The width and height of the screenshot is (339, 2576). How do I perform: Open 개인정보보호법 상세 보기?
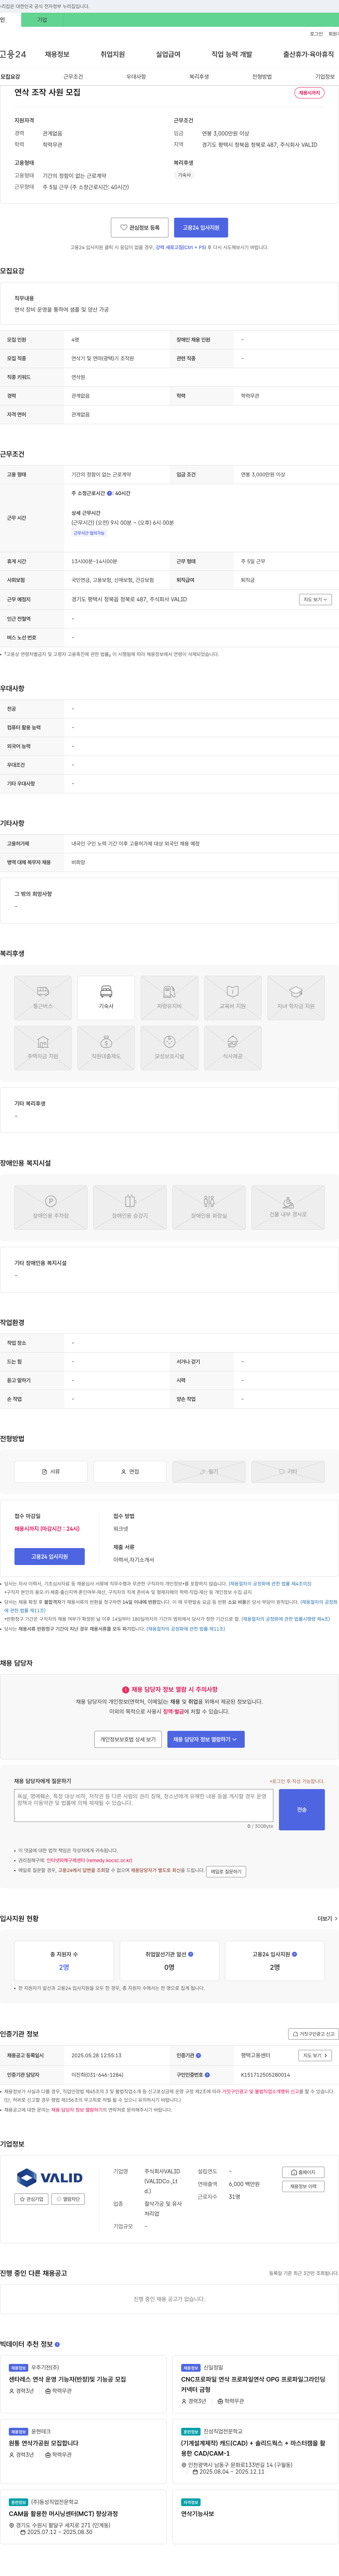click(128, 1739)
